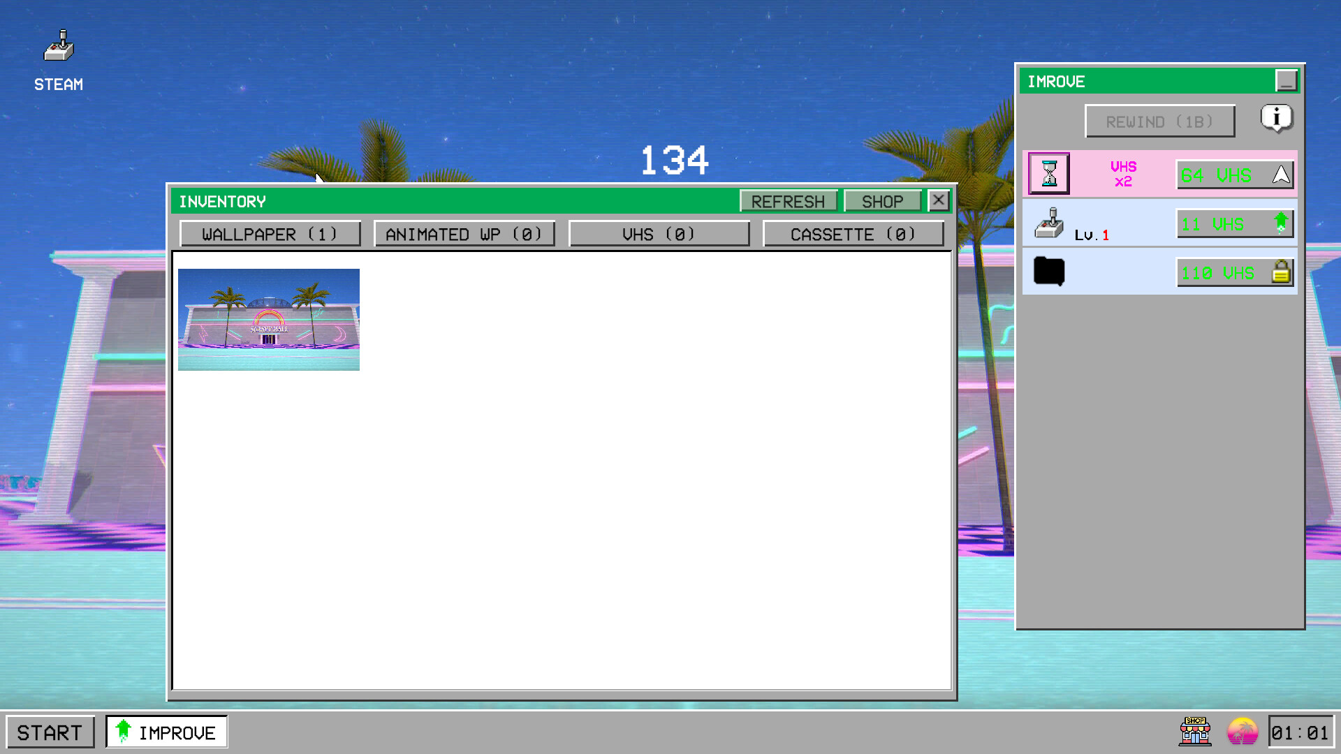Open the shop storefront icon in taskbar

point(1195,732)
